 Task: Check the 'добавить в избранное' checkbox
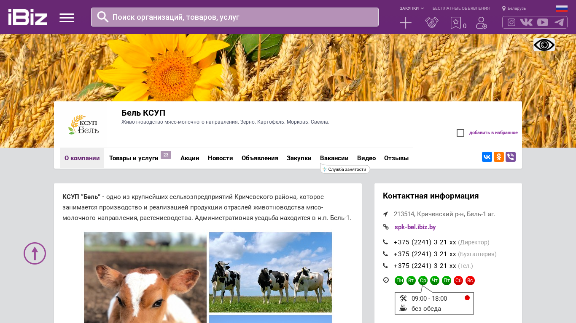tap(460, 133)
